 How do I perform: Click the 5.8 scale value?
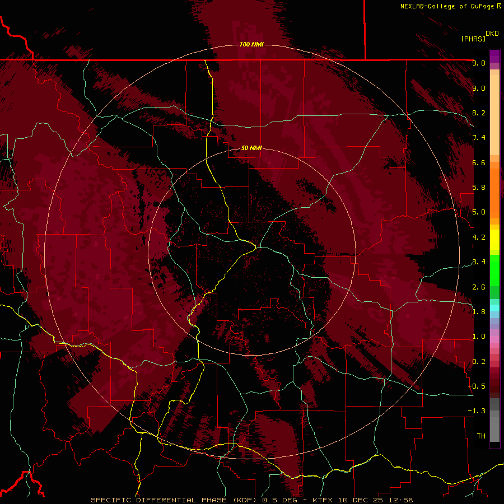click(x=479, y=188)
